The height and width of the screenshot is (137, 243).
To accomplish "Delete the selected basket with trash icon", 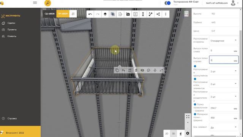I will coord(136,70).
